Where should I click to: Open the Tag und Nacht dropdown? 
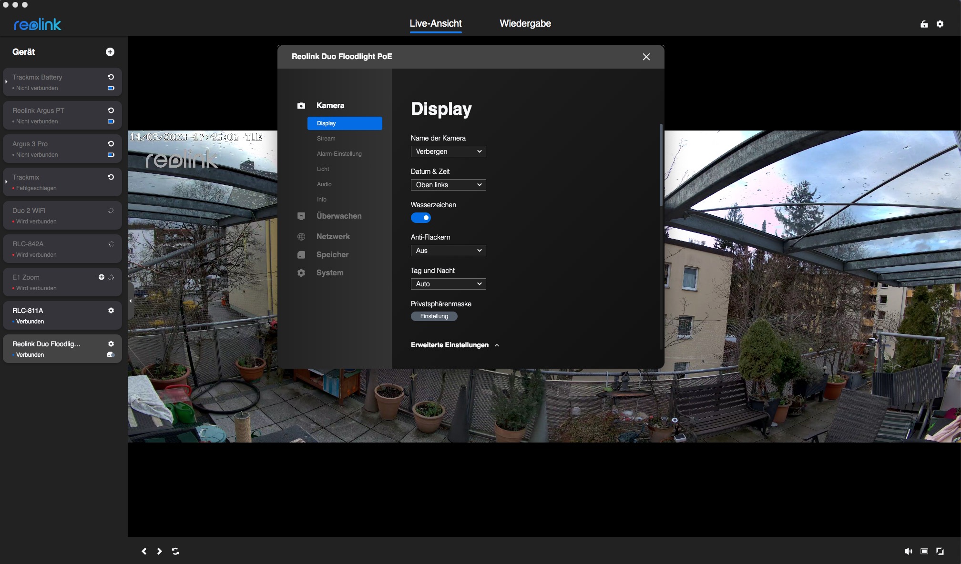tap(448, 284)
